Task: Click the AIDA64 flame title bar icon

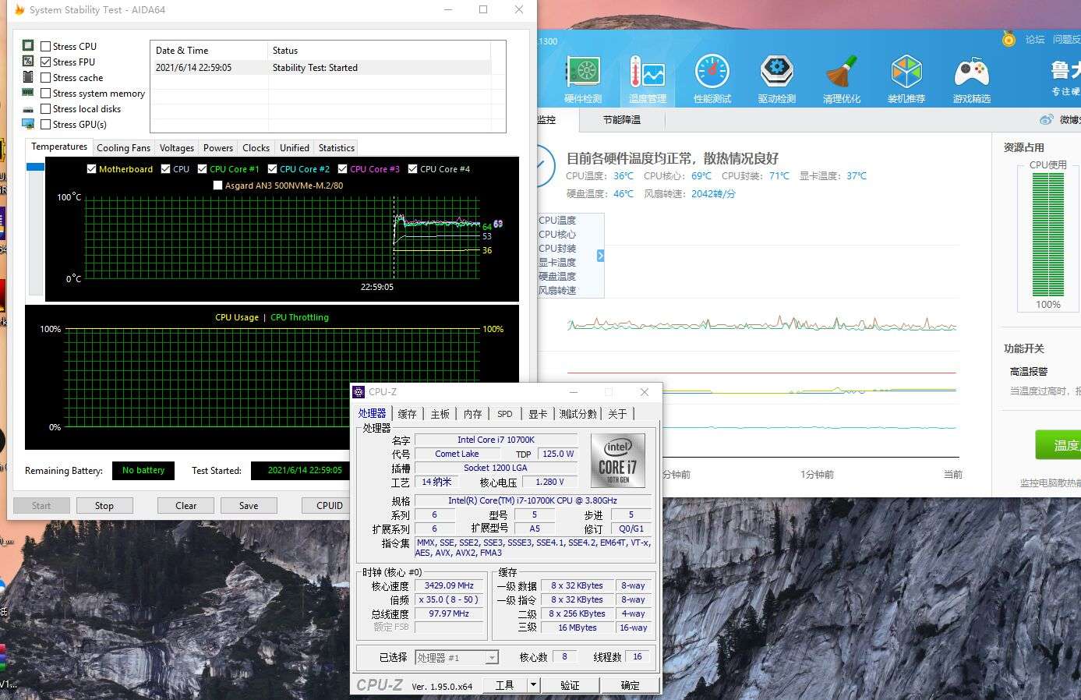Action: click(x=19, y=10)
